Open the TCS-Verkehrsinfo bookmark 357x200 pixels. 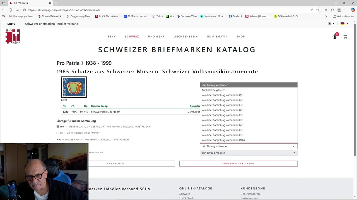coord(287,16)
